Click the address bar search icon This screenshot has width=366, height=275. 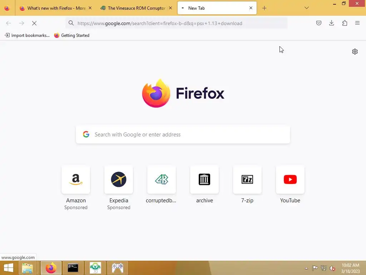[x=71, y=23]
